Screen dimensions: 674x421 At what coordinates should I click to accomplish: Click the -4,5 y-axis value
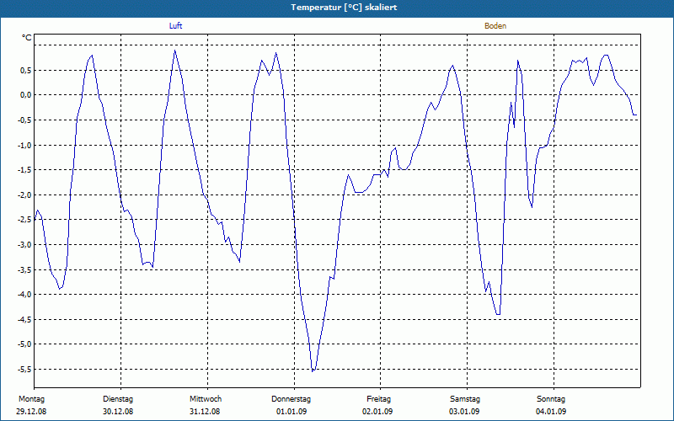(x=24, y=320)
